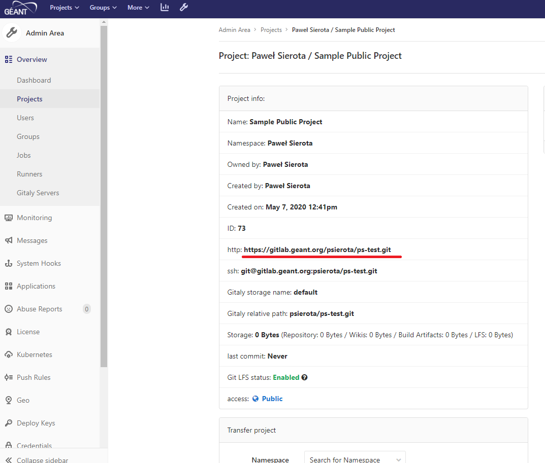Screen dimensions: 545x463
Task: Open the Owned by Paweł Sierota link
Action: click(x=285, y=164)
